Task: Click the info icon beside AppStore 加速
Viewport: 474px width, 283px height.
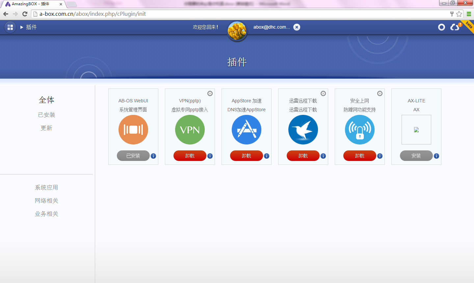Action: coord(267,156)
